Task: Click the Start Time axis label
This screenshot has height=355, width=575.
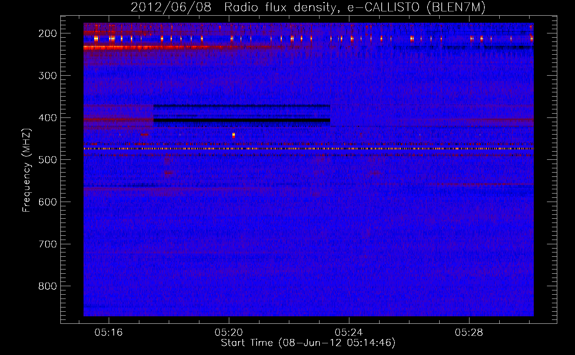Action: pyautogui.click(x=308, y=343)
